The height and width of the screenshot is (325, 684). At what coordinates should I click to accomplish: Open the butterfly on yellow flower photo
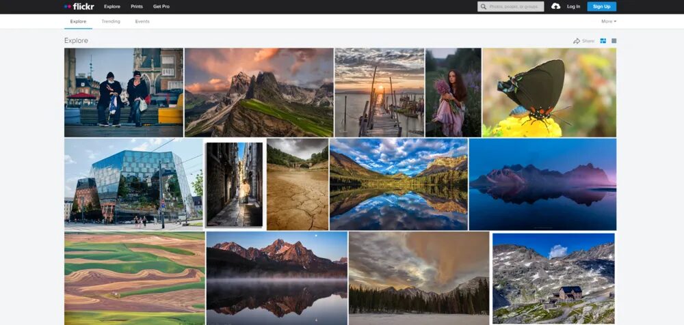pyautogui.click(x=549, y=92)
